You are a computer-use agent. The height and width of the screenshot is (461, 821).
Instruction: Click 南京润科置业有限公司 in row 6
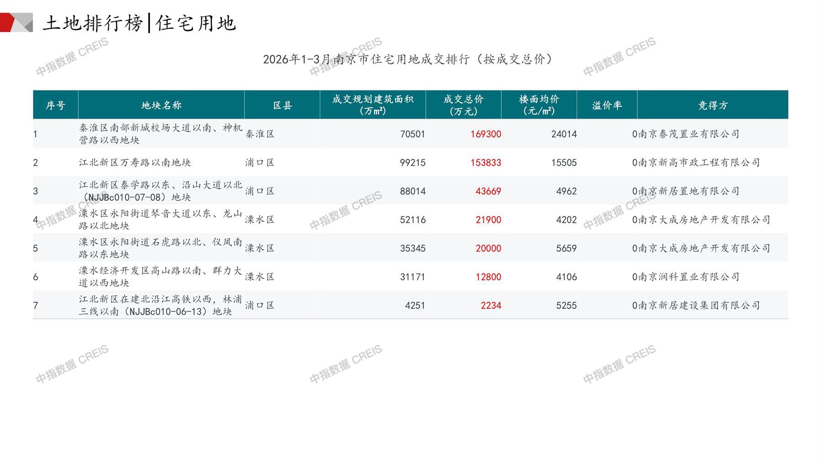click(x=689, y=277)
